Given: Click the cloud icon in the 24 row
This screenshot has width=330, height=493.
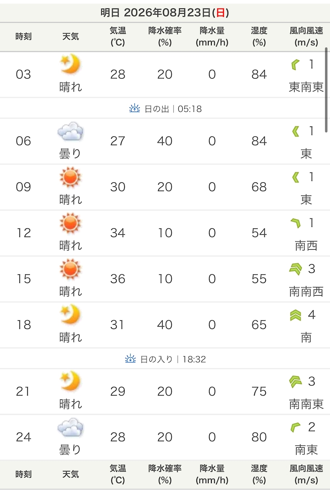Looking at the screenshot, I should 70,427.
